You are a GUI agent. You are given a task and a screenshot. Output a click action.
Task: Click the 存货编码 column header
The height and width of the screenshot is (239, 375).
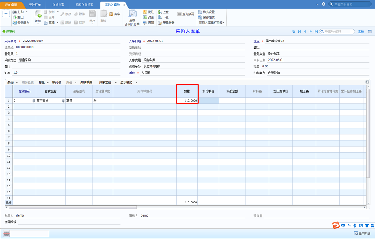coord(24,91)
